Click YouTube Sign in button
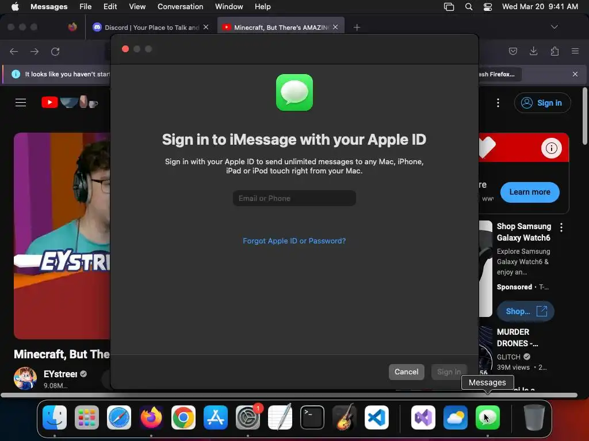The height and width of the screenshot is (441, 589). (542, 103)
